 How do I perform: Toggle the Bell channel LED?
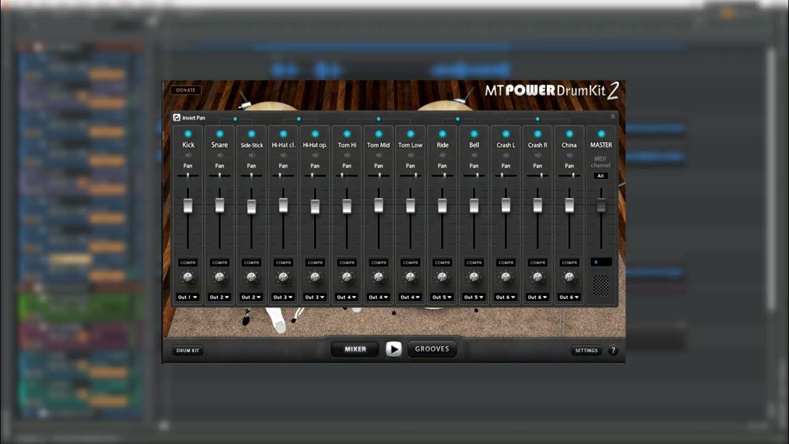474,134
